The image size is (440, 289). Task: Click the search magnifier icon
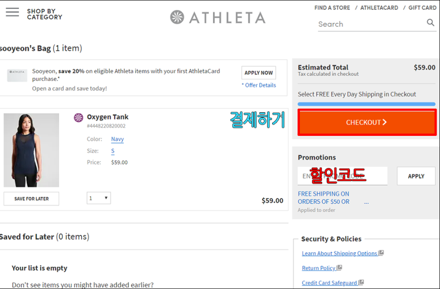pyautogui.click(x=430, y=22)
